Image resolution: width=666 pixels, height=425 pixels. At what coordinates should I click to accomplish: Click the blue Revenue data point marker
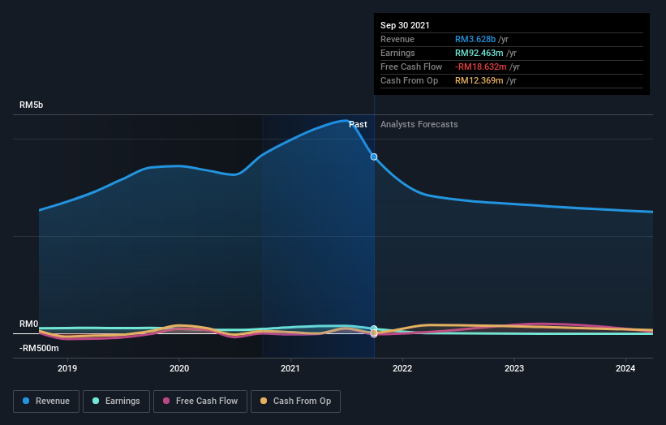(374, 157)
